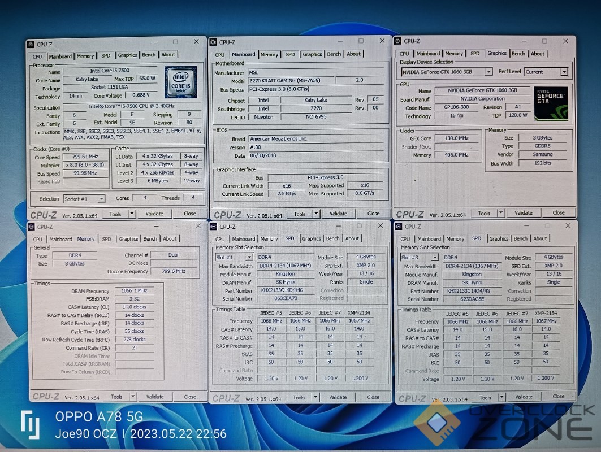Click the Tools button in the processor info window
601x452 pixels.
pyautogui.click(x=115, y=214)
